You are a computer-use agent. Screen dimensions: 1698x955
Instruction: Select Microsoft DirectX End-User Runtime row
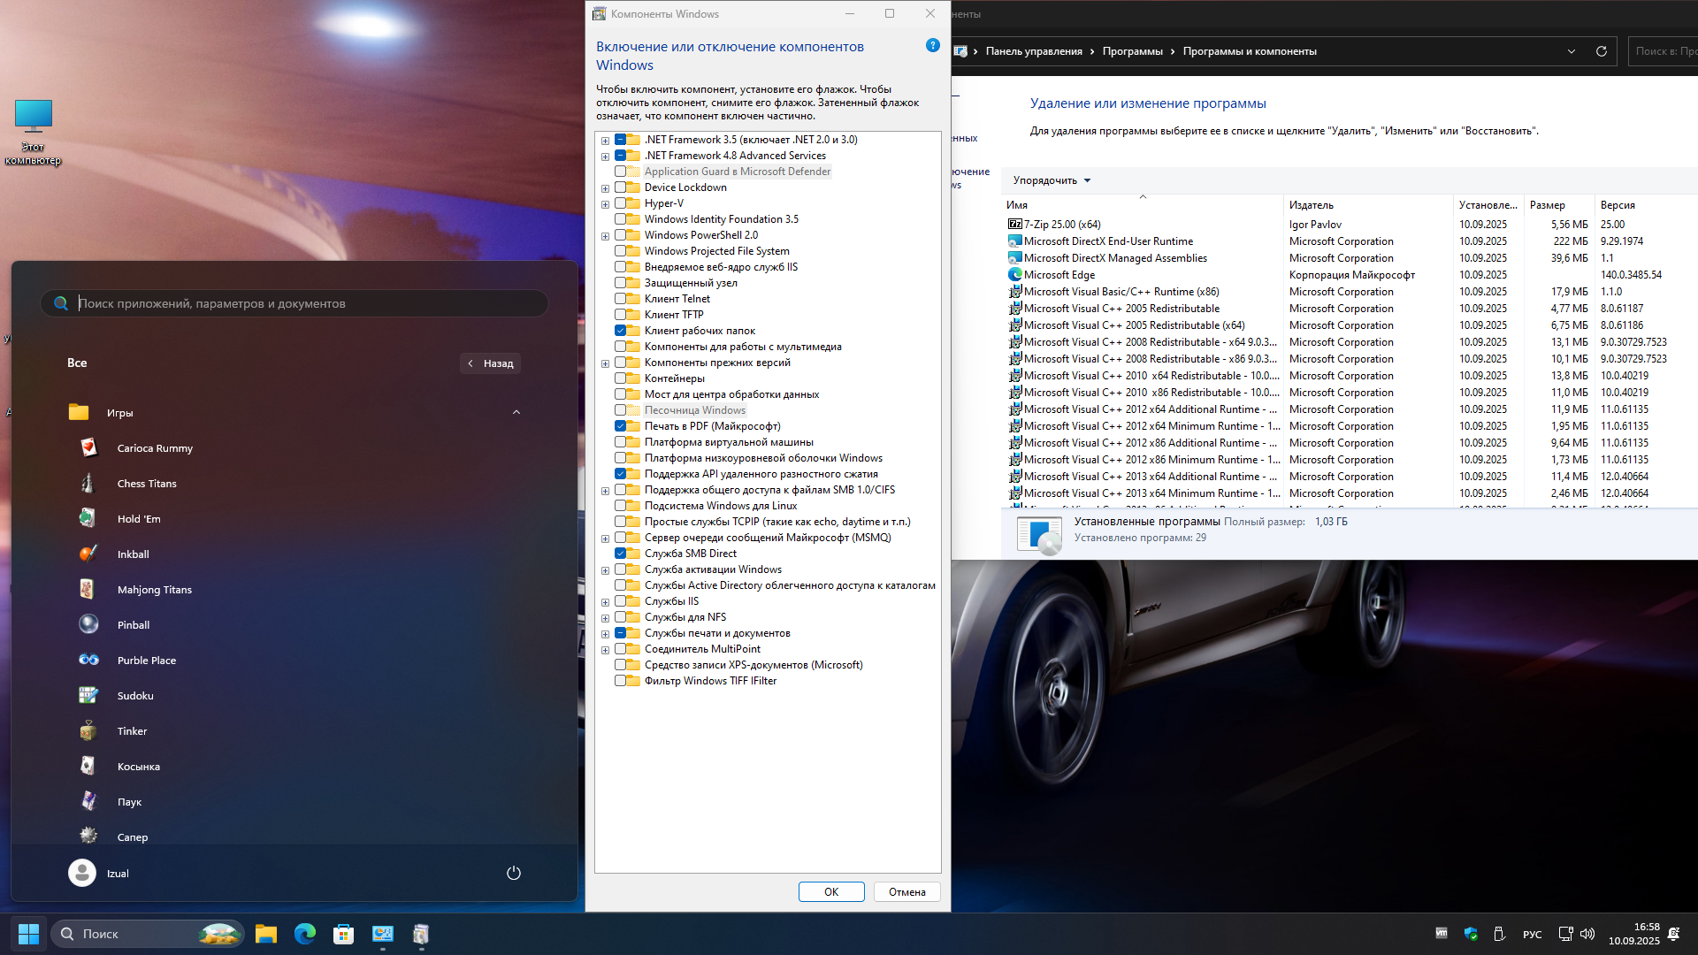1349,241
